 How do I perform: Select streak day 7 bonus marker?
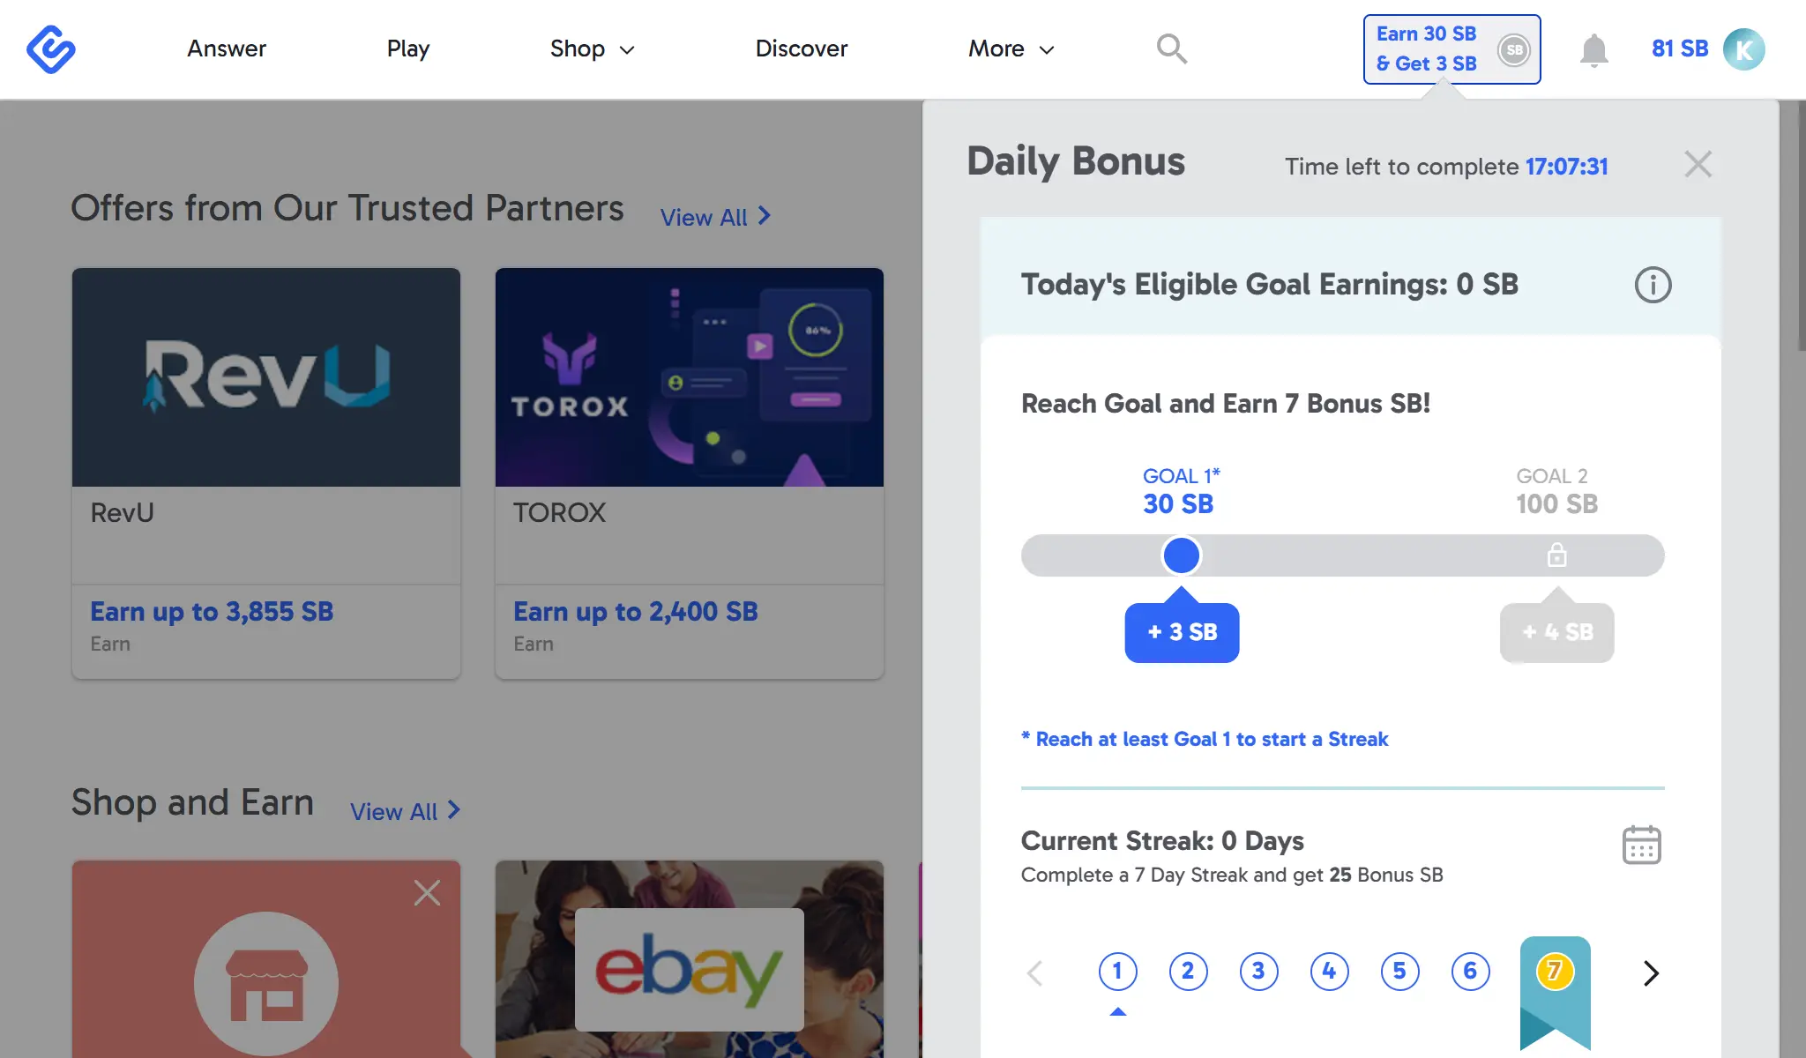tap(1555, 972)
